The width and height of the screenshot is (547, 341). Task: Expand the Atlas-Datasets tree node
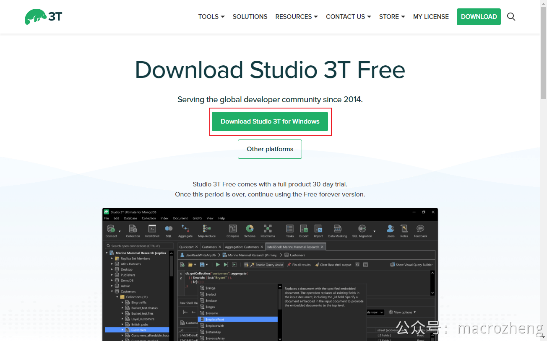112,264
